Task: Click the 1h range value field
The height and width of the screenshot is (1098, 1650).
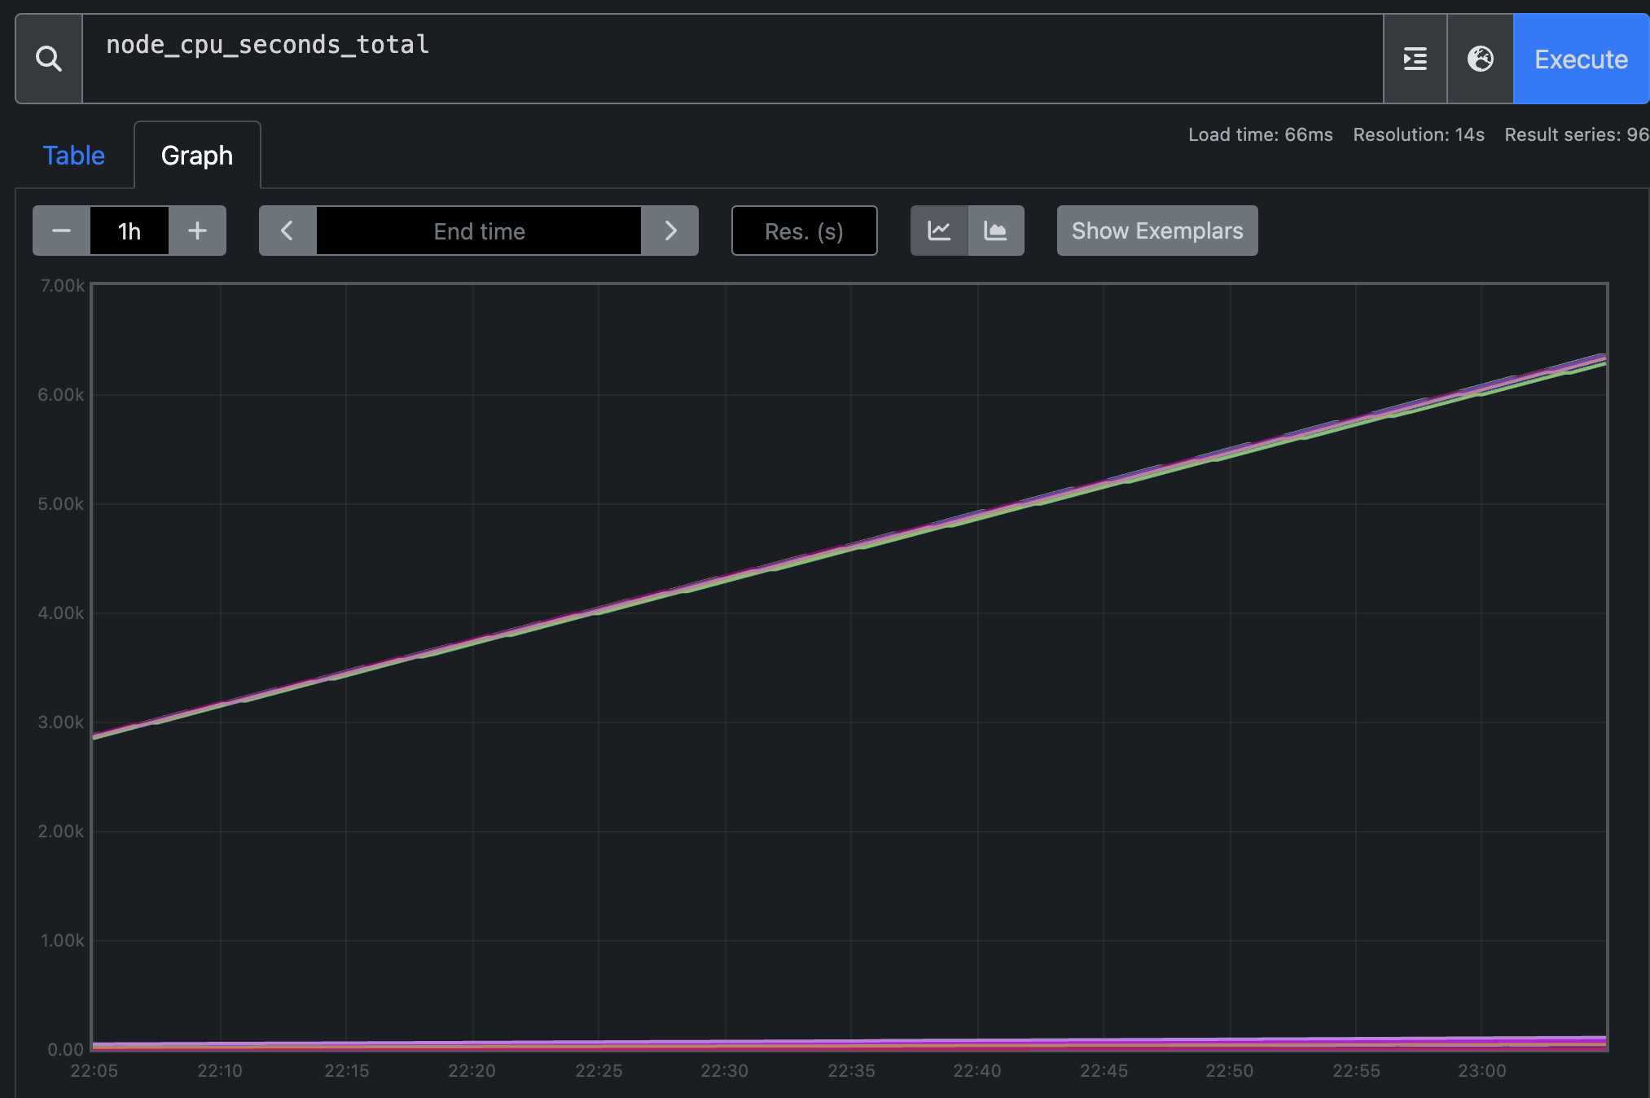Action: [129, 231]
